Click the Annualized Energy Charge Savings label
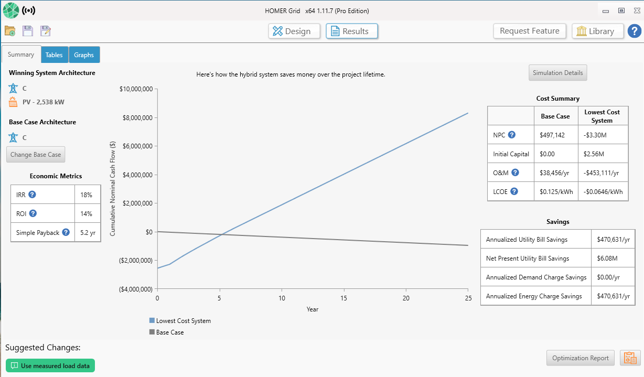The height and width of the screenshot is (377, 644). click(534, 296)
